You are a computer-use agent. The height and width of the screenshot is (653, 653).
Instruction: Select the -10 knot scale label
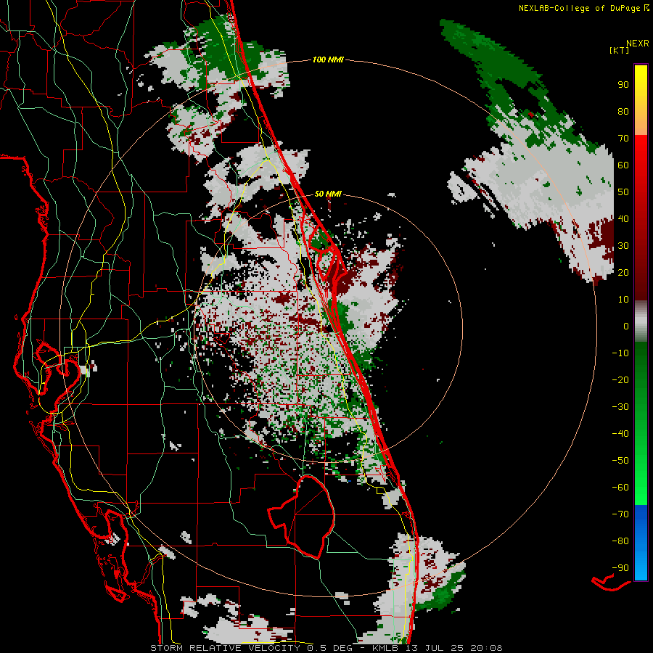620,353
